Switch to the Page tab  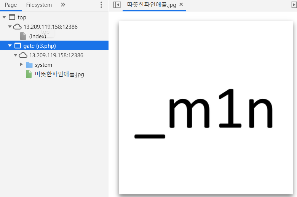pos(11,5)
